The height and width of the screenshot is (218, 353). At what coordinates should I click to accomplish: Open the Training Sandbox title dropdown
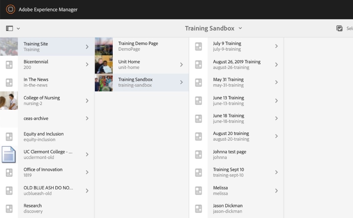[x=213, y=28]
